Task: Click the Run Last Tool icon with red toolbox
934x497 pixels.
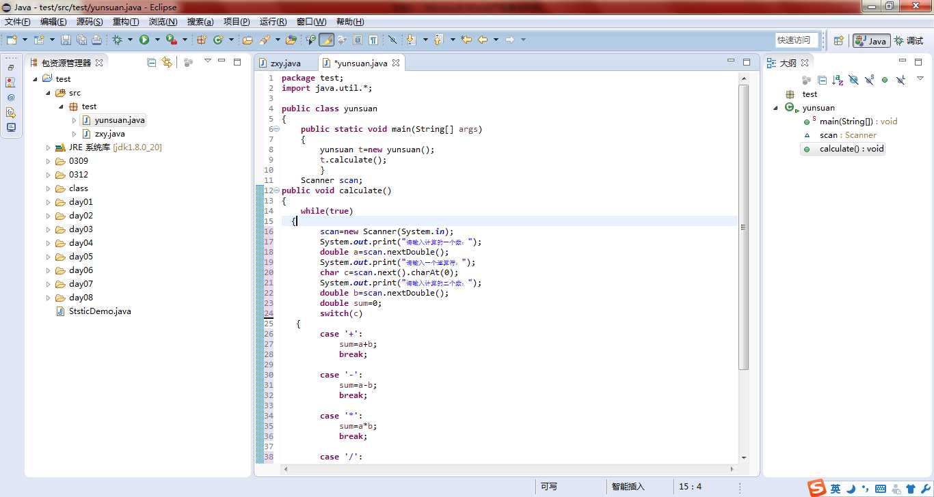Action: pos(171,40)
